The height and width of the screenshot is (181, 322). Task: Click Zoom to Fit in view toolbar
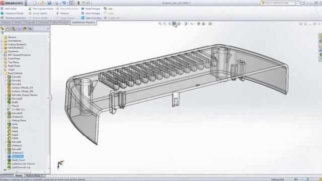(x=160, y=24)
